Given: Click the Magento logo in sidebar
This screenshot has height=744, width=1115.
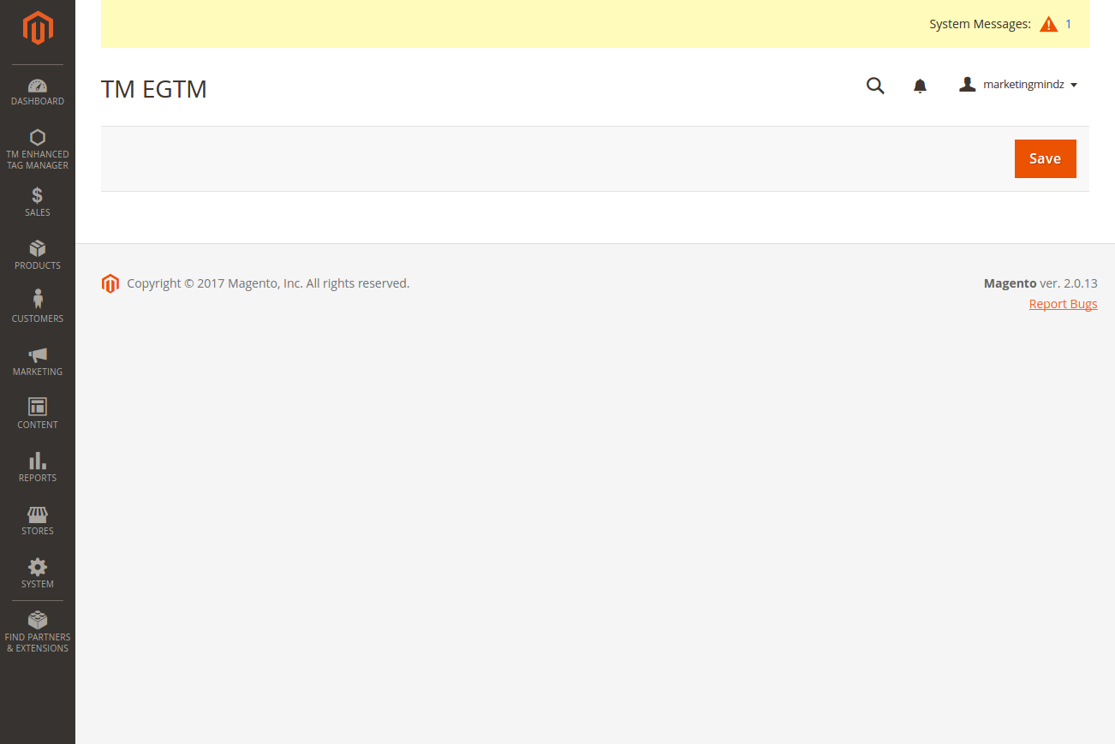Looking at the screenshot, I should click(38, 28).
